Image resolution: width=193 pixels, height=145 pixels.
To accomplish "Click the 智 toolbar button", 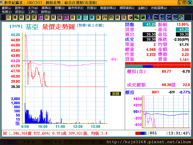I will [72, 17].
